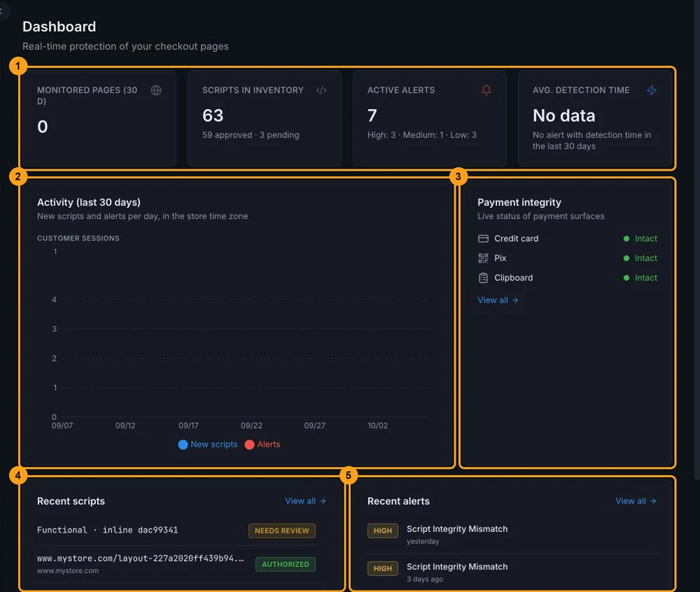Click the Activity (last 30 days) heading
The width and height of the screenshot is (700, 592).
coord(88,202)
